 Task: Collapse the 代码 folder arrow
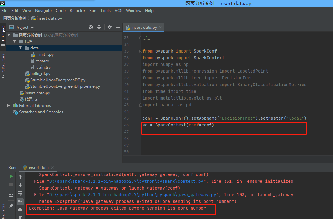click(15, 41)
